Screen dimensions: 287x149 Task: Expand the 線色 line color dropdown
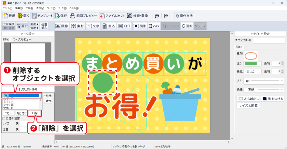252,72
